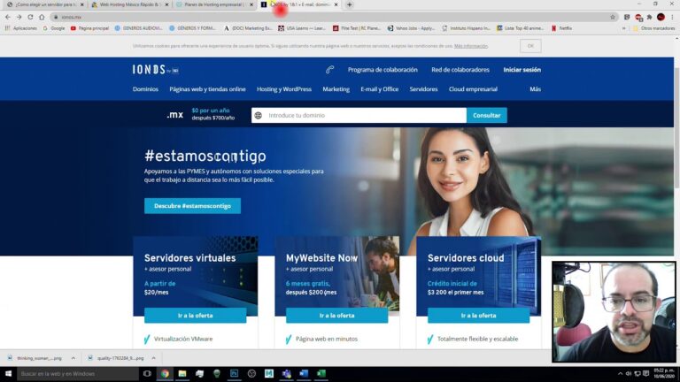Viewport: 680px width, 382px height.
Task: Open the Página principal YouTube bookmark
Action: 89,28
